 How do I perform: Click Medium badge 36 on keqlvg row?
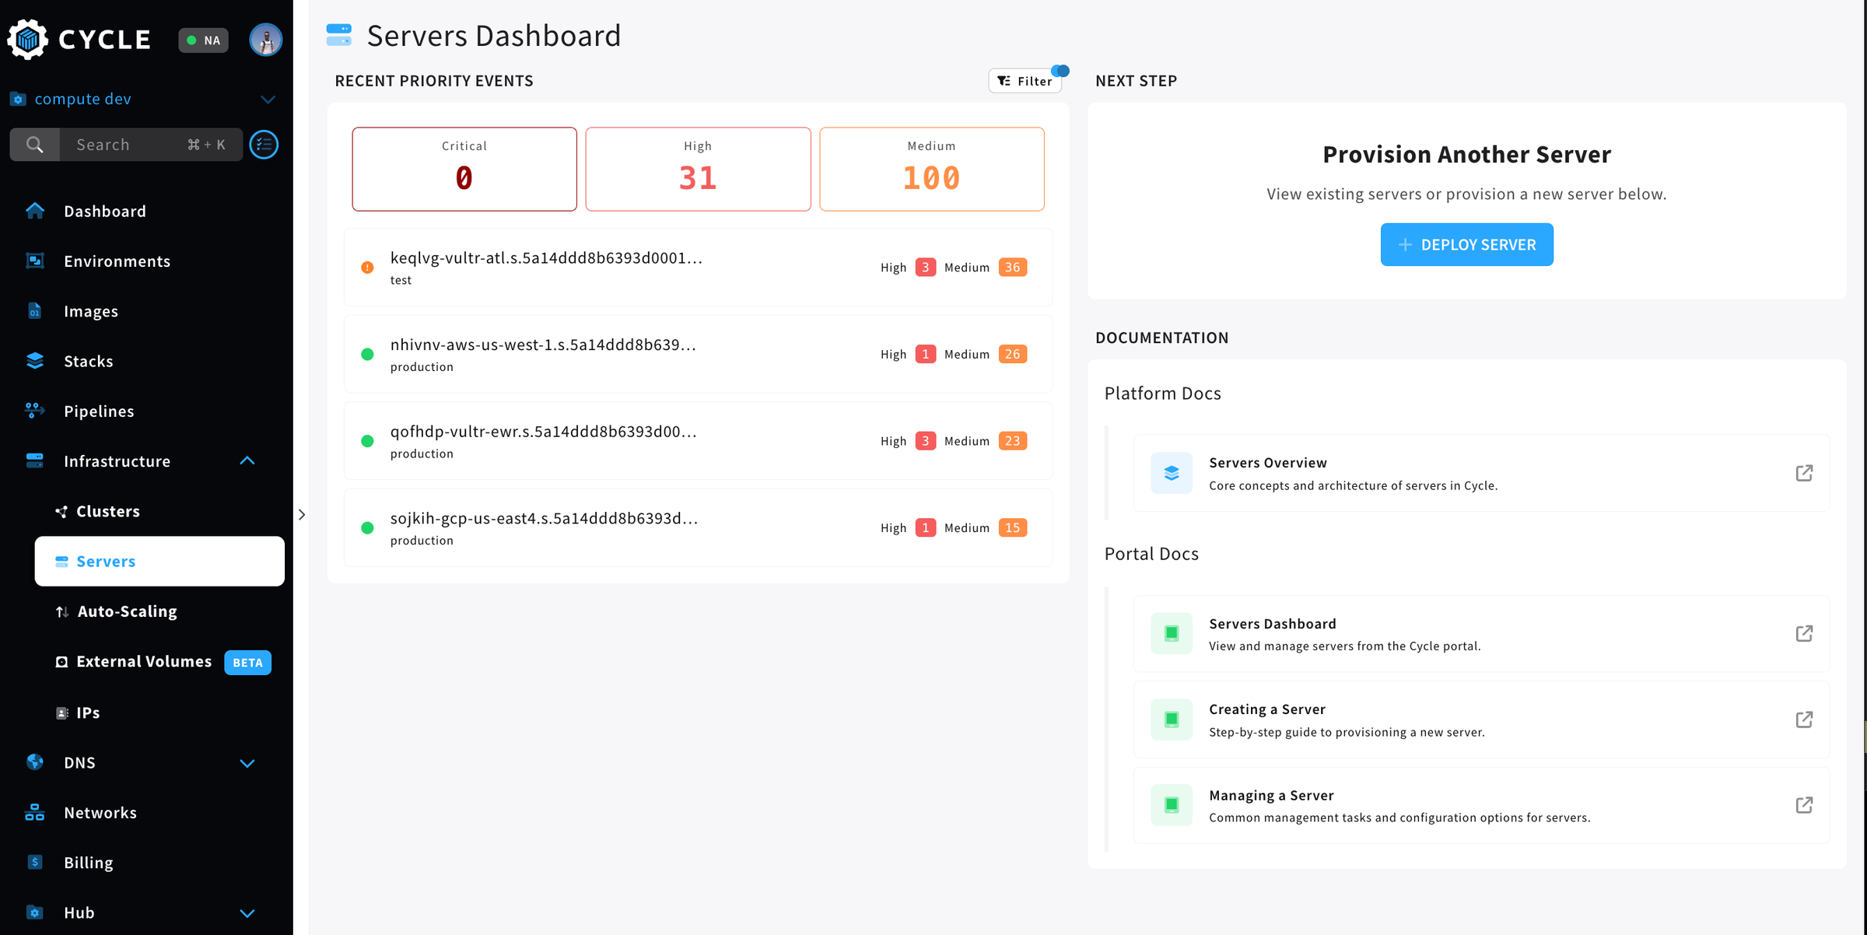point(1013,267)
